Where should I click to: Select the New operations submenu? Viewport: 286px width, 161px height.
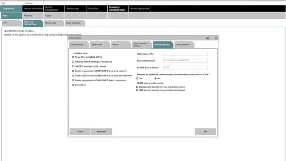coord(12,16)
